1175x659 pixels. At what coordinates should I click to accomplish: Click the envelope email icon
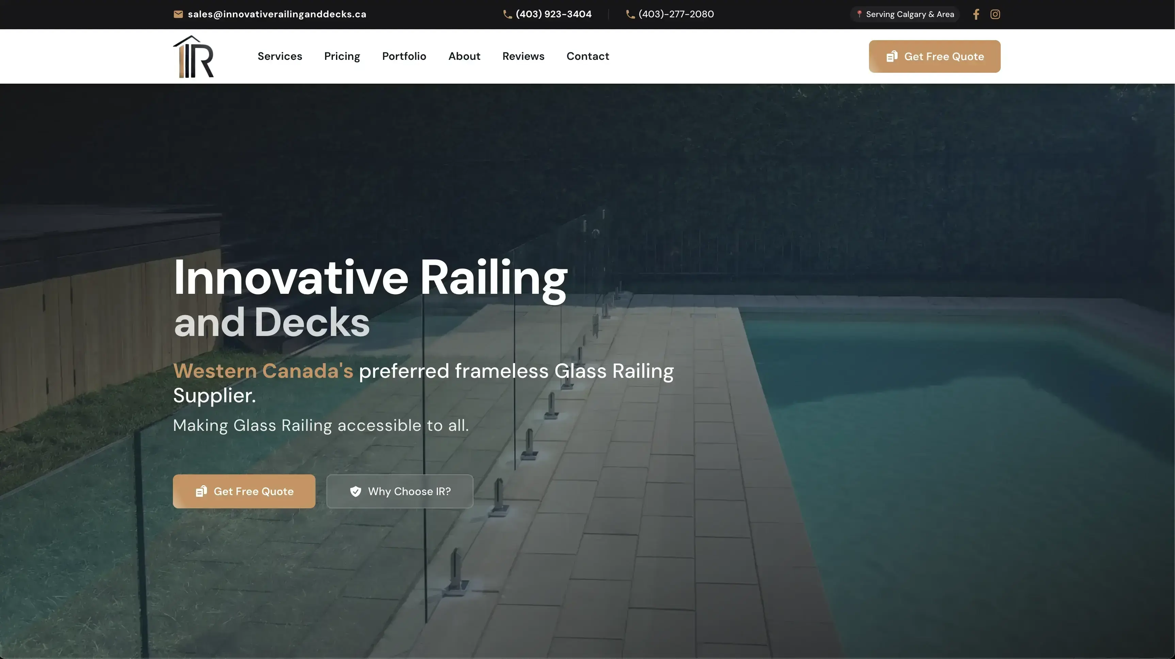pyautogui.click(x=178, y=14)
